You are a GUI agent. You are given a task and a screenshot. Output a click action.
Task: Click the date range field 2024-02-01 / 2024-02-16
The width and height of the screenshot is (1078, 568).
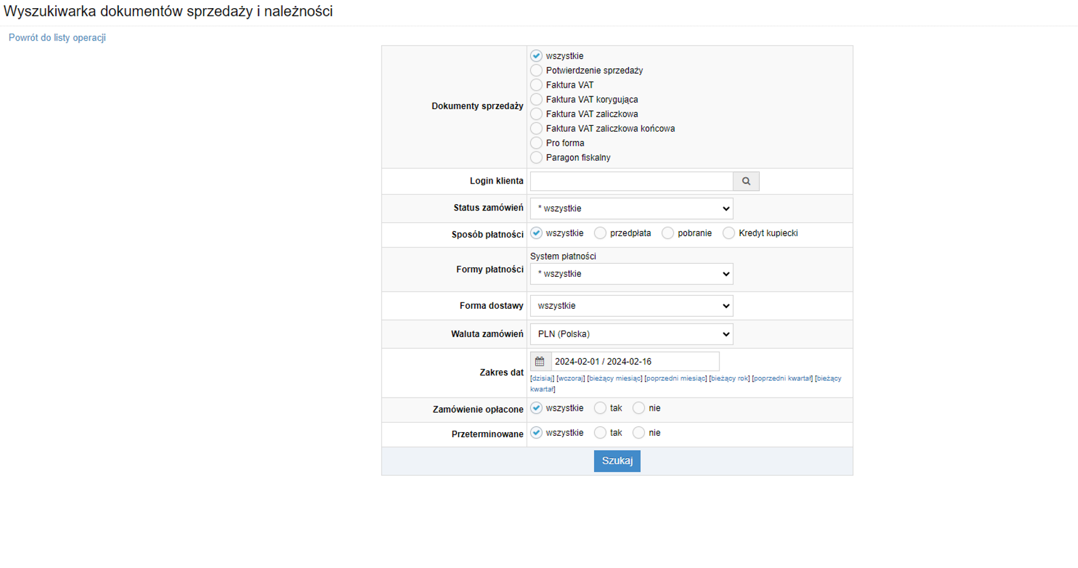(x=635, y=361)
